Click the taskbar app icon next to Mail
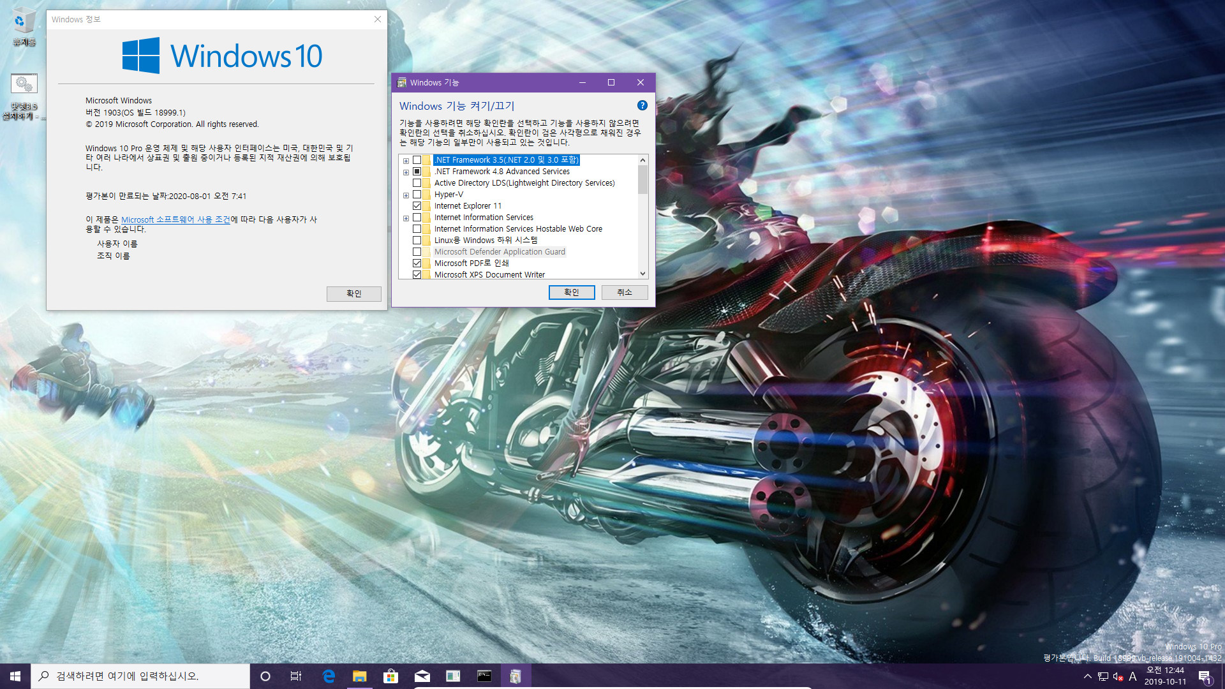This screenshot has height=689, width=1225. point(453,676)
